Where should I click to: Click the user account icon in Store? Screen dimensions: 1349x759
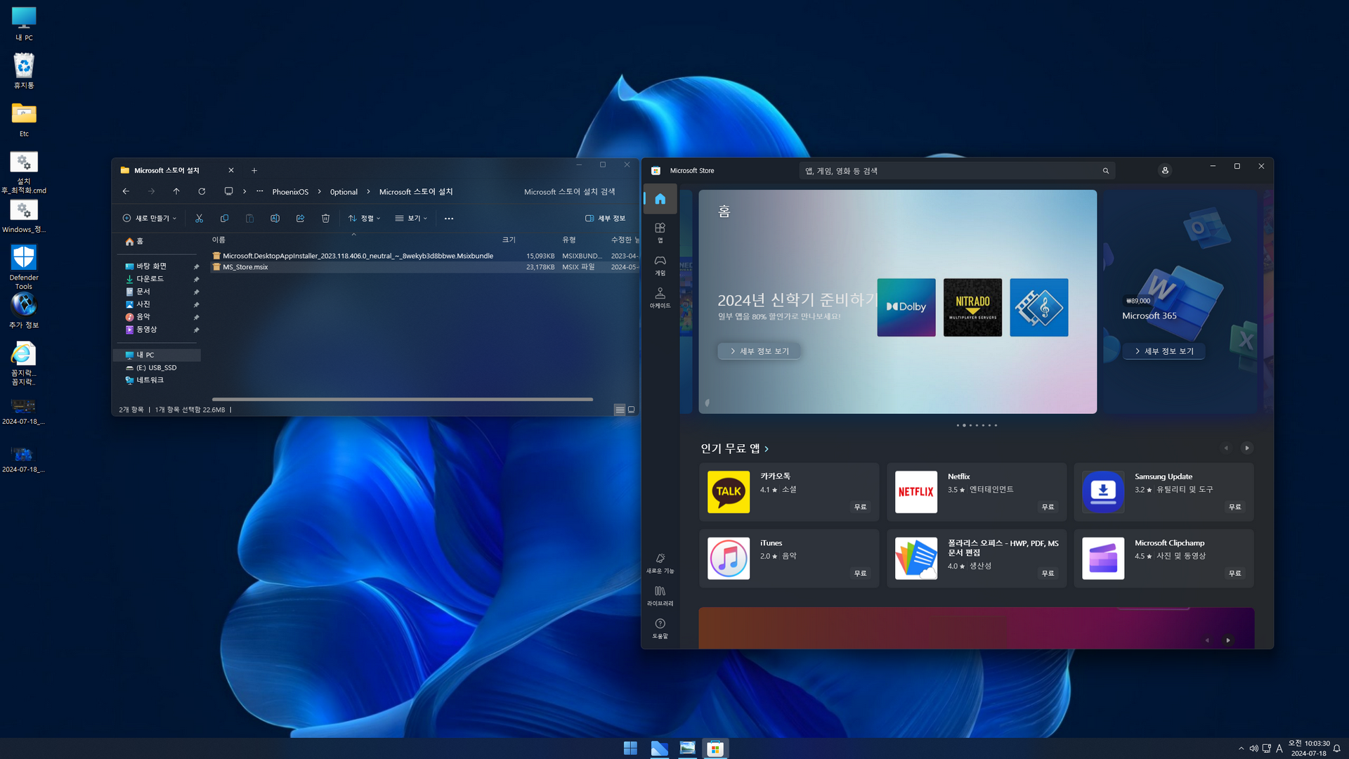(x=1165, y=171)
